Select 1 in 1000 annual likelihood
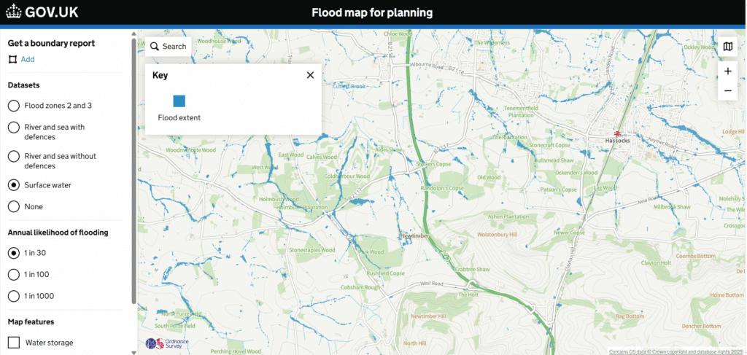Image resolution: width=747 pixels, height=355 pixels. click(14, 296)
